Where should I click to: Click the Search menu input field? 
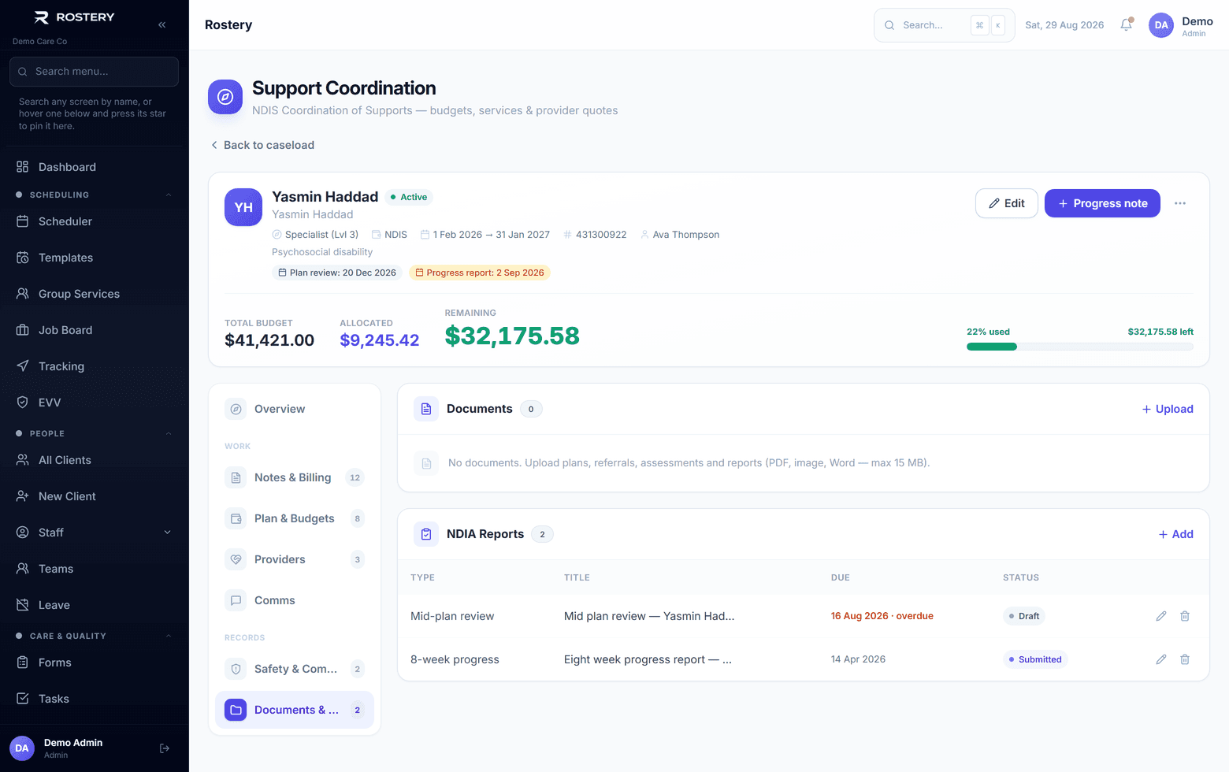click(x=94, y=72)
